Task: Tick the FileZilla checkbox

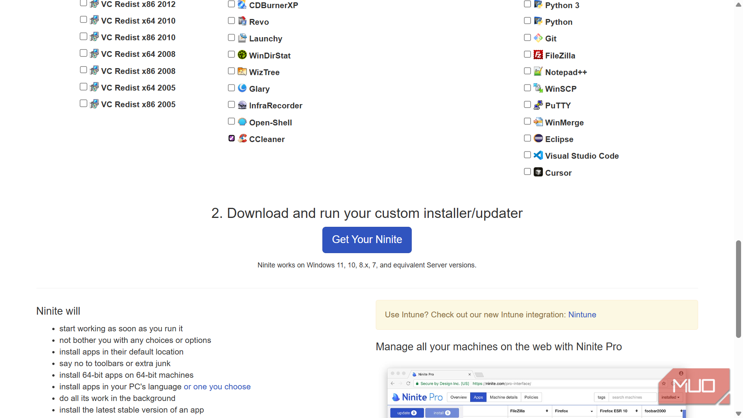Action: 527,54
